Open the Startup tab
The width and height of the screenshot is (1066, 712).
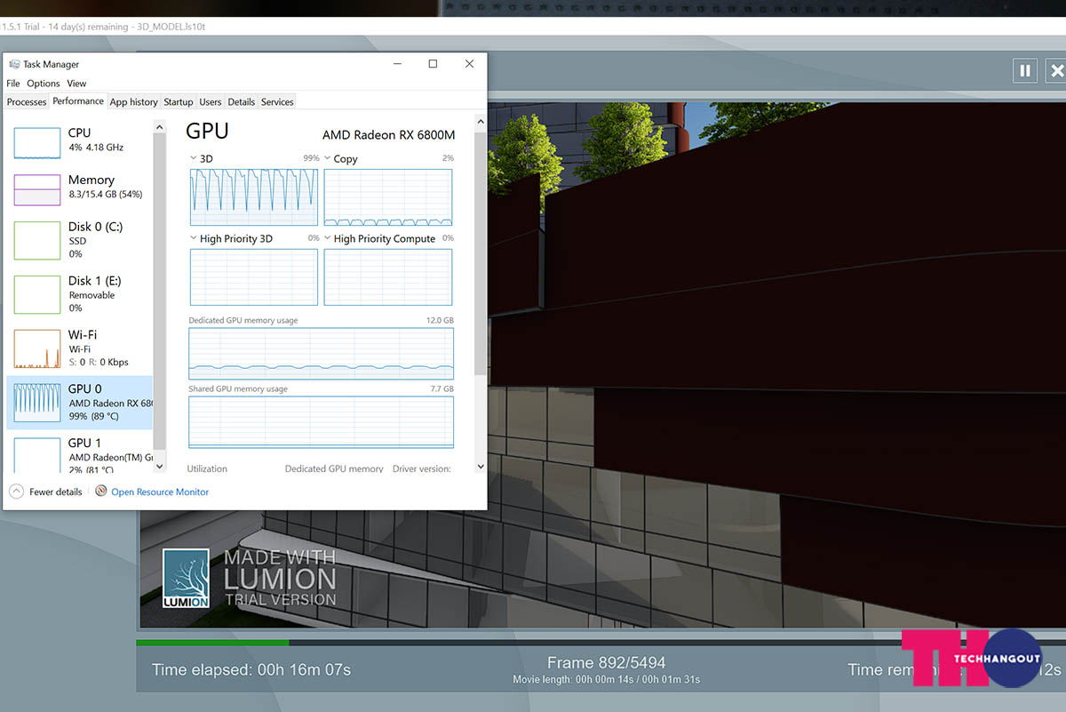click(178, 102)
